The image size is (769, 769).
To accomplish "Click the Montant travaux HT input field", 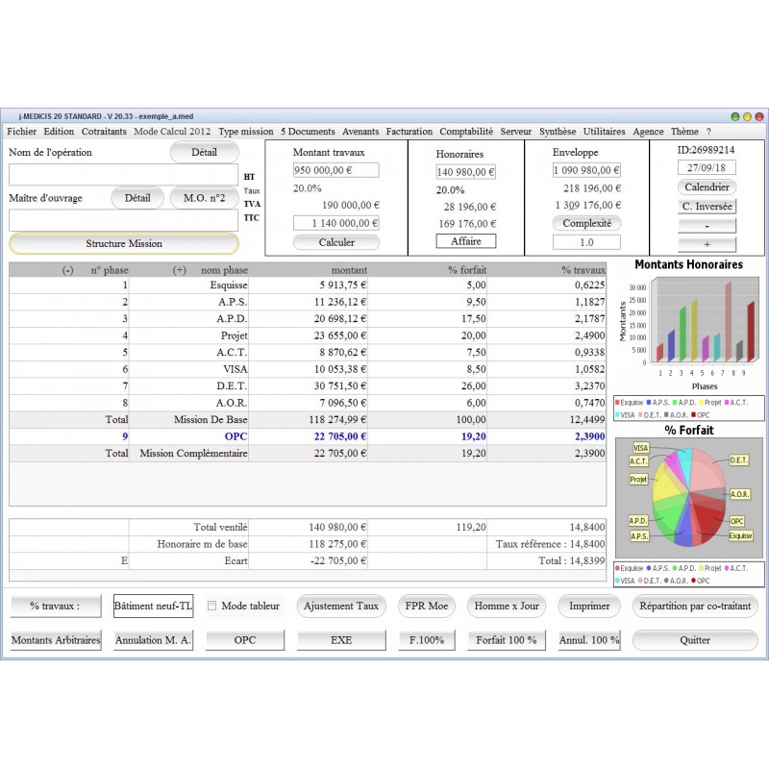I will 335,170.
